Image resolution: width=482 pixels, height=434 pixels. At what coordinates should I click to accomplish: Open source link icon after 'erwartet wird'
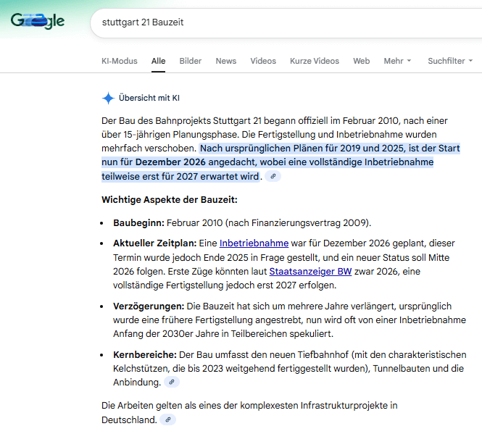coord(273,176)
